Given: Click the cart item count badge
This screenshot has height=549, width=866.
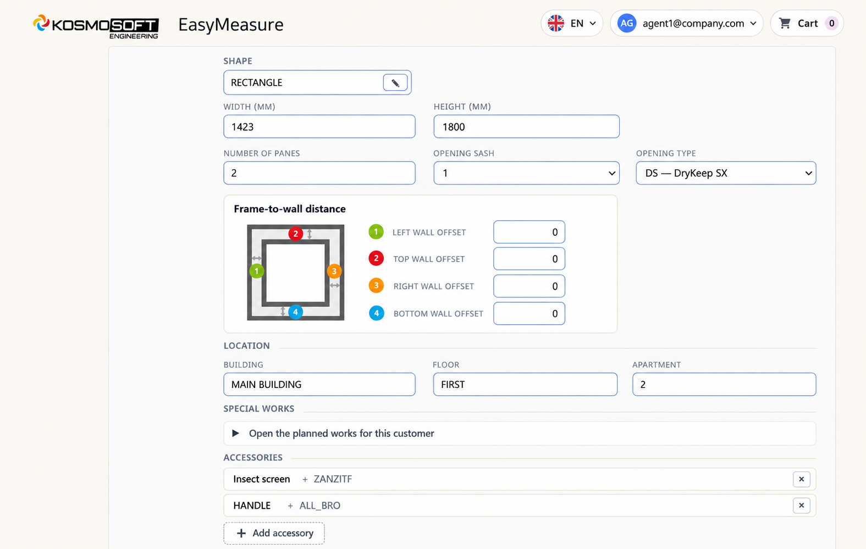Looking at the screenshot, I should tap(831, 23).
